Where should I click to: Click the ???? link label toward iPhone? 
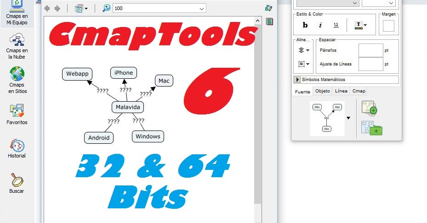(125, 90)
